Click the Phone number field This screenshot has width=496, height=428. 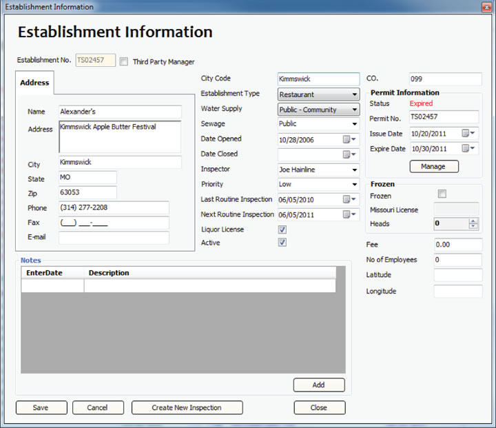coord(114,207)
